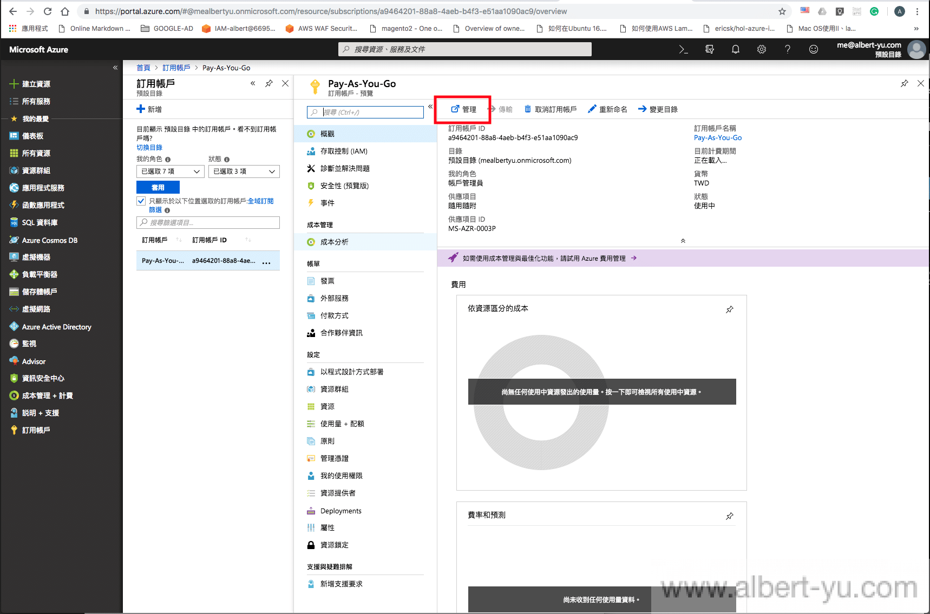
Task: Select 成本分析 menu item
Action: coord(365,242)
